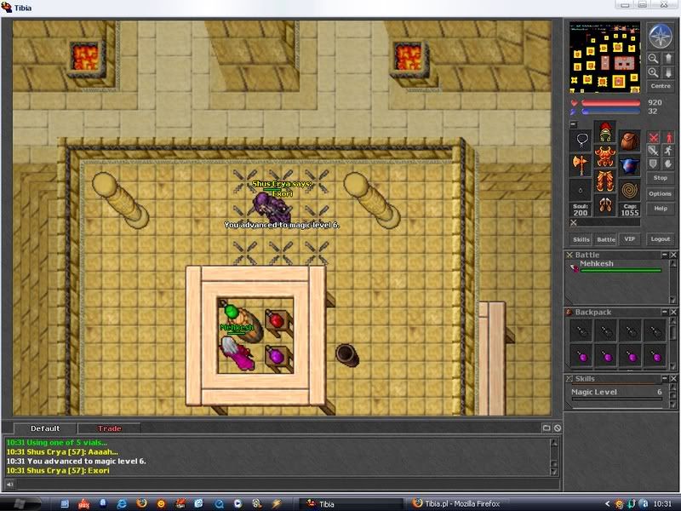The image size is (681, 511).
Task: Launch Internet Explorer from quick launch
Action: click(x=122, y=503)
